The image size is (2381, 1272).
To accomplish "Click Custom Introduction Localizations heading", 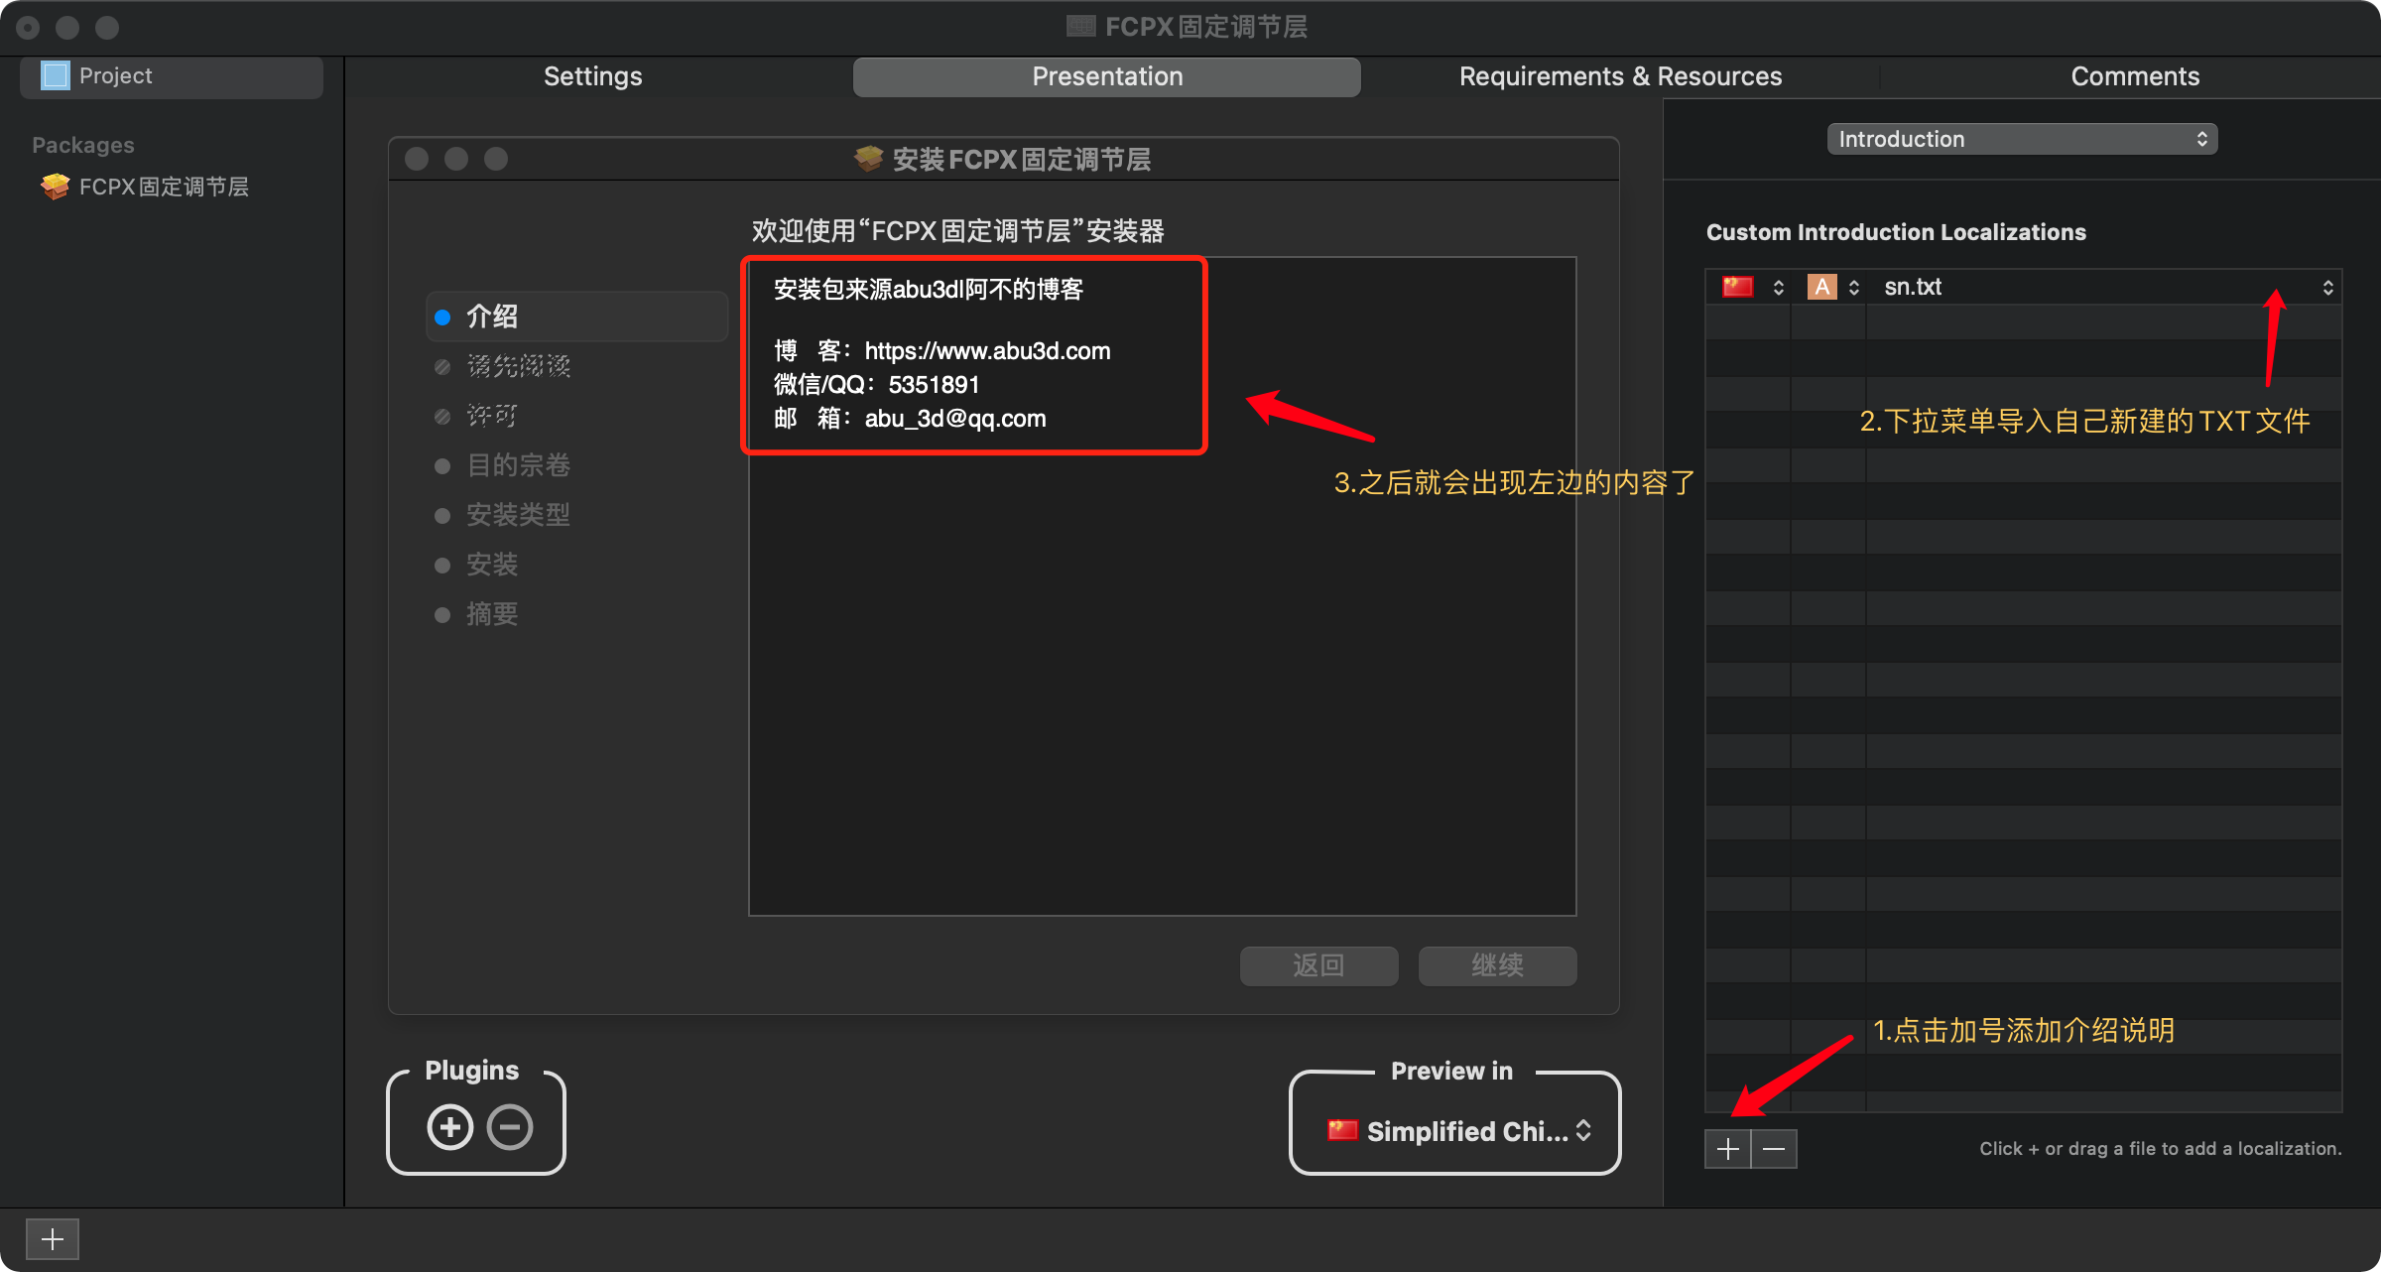I will (1896, 232).
